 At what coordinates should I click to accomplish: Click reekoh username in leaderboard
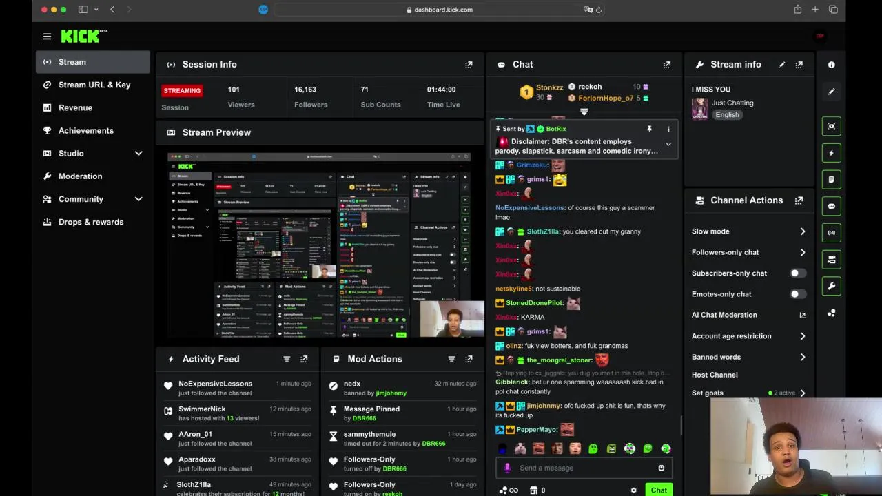click(x=590, y=87)
